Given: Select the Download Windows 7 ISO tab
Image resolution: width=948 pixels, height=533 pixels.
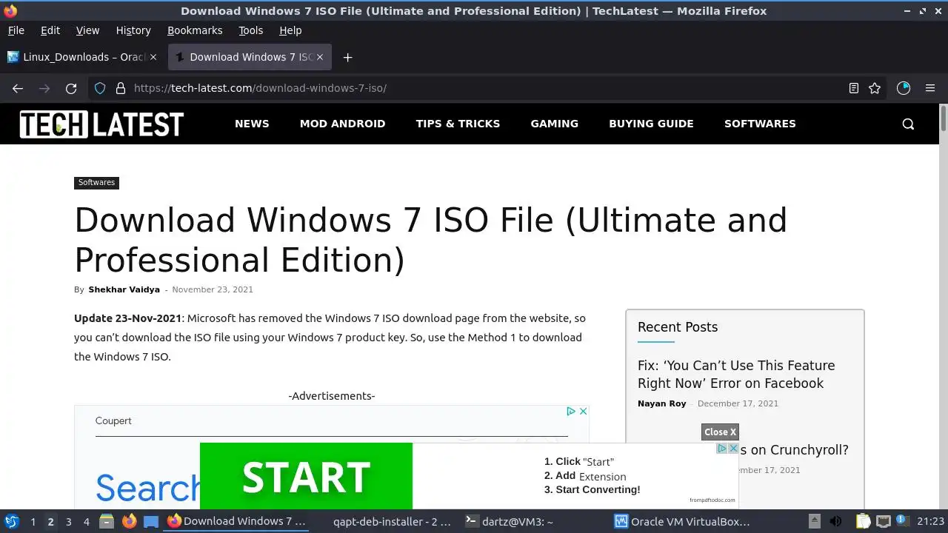Looking at the screenshot, I should [x=250, y=57].
